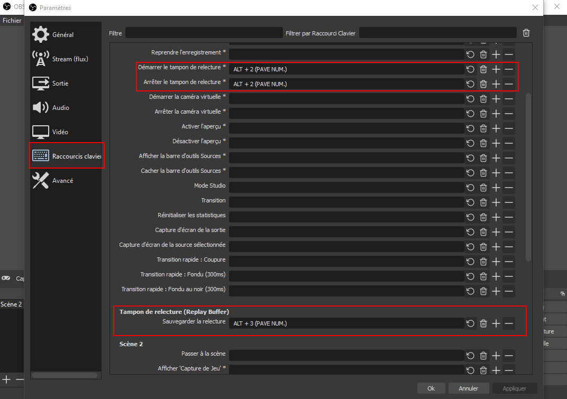Delete hotkey for Démarrer la caméra virtuelle
Image resolution: width=567 pixels, height=399 pixels.
pos(483,99)
